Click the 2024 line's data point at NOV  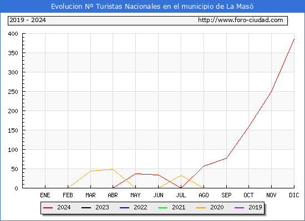(271, 91)
